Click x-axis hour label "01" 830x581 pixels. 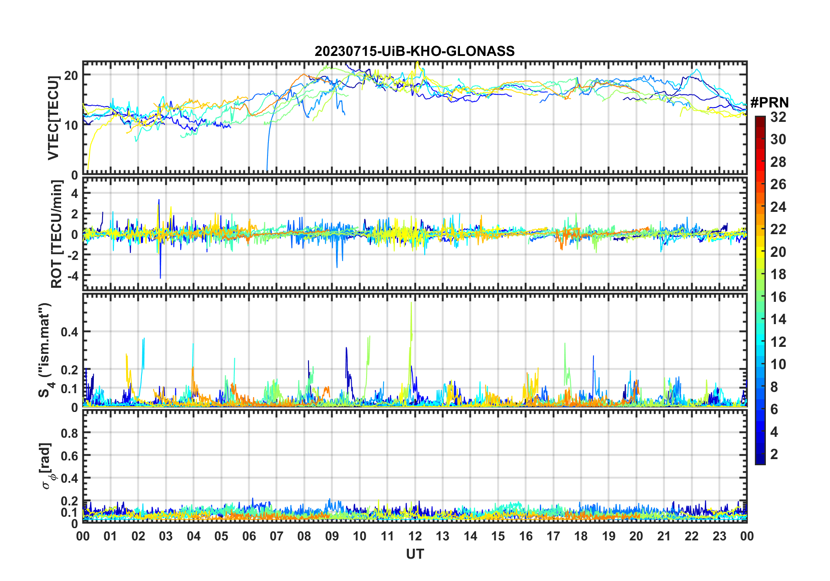pyautogui.click(x=110, y=536)
